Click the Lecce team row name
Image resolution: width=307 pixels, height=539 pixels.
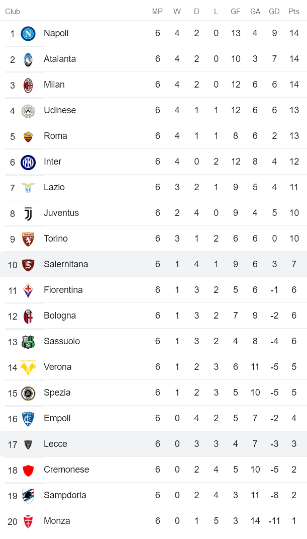[x=55, y=444]
